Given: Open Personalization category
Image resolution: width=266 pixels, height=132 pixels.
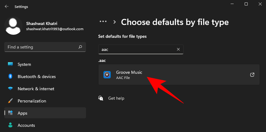Looking at the screenshot, I should pos(45,101).
